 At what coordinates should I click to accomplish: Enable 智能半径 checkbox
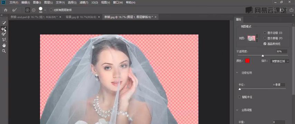pos(239,97)
